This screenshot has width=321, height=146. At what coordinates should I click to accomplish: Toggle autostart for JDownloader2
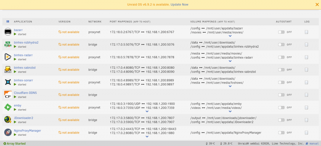tap(281, 120)
